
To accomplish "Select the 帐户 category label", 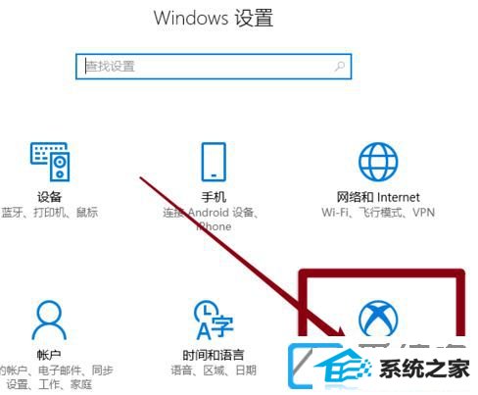I will point(49,355).
